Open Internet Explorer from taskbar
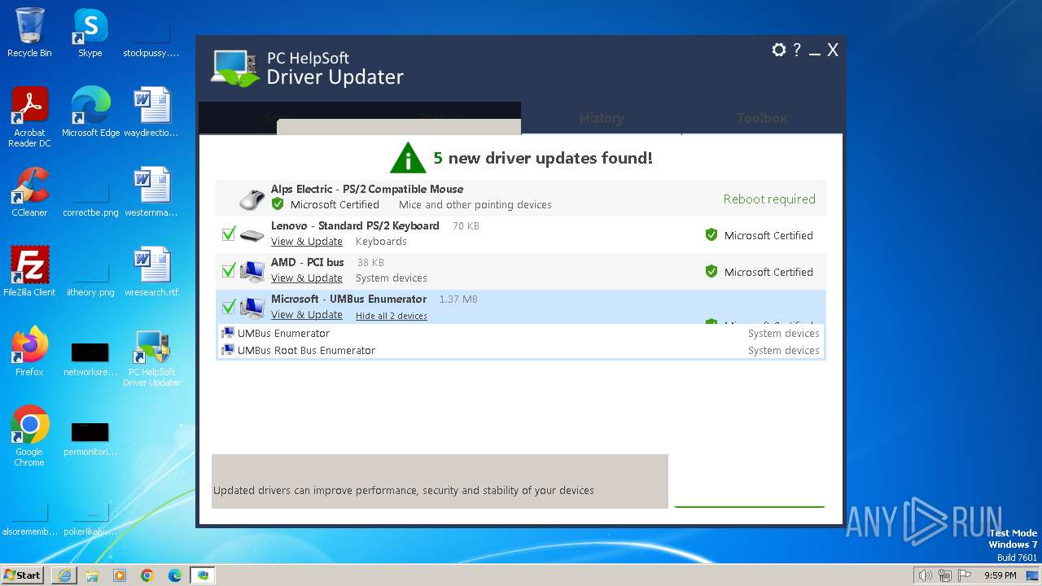Screen dimensions: 1042x586 [64, 575]
